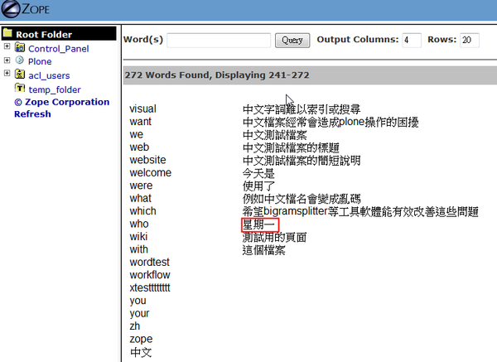497x362 pixels.
Task: Click the '中文測試檔案的簡短說明' entry
Action: coord(302,161)
